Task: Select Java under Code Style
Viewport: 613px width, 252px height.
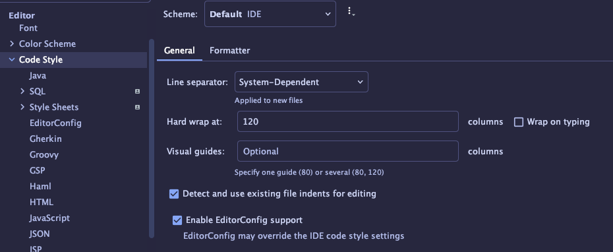Action: pos(38,75)
